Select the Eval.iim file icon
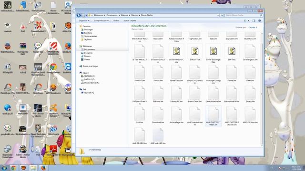The image size is (305, 171). (x=140, y=114)
